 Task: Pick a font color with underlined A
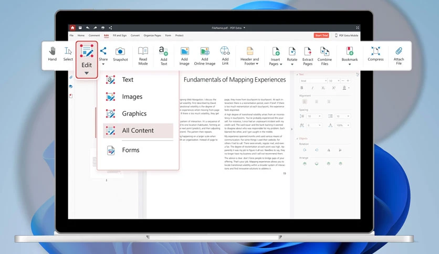pos(344,88)
